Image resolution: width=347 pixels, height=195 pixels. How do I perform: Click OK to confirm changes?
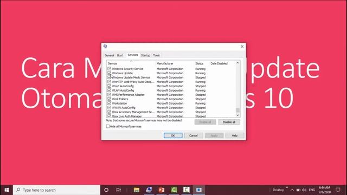(173, 135)
